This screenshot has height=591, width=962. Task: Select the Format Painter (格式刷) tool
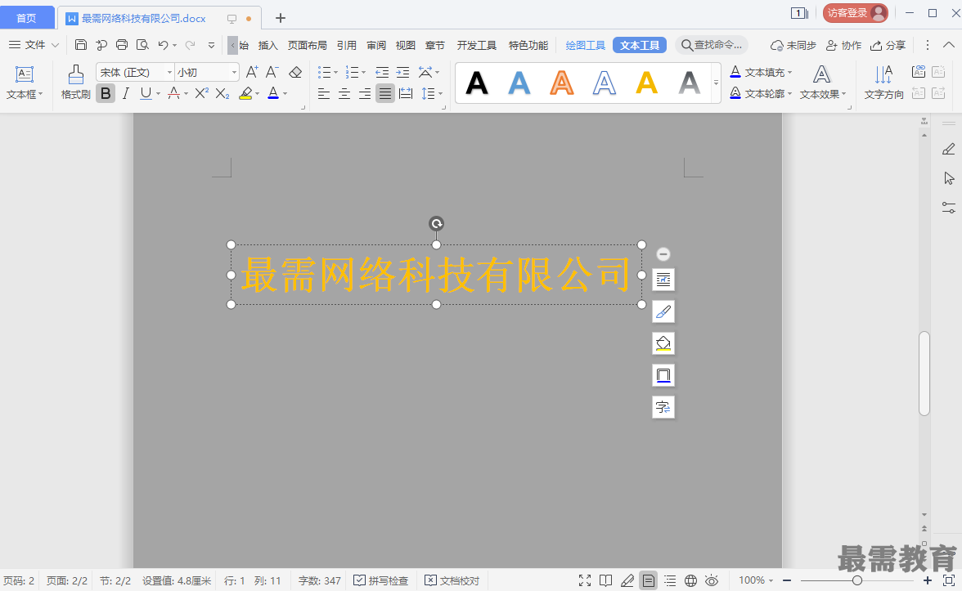(75, 83)
